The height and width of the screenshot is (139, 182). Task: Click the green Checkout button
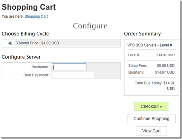point(151,107)
